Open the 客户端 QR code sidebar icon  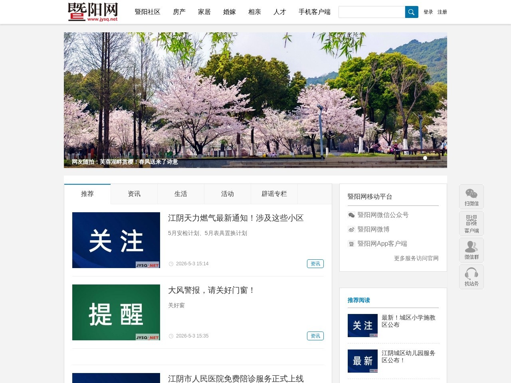pyautogui.click(x=471, y=223)
